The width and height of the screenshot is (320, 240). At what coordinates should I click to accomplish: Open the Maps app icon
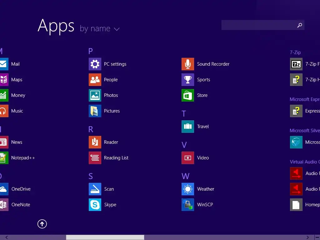[x=4, y=80]
